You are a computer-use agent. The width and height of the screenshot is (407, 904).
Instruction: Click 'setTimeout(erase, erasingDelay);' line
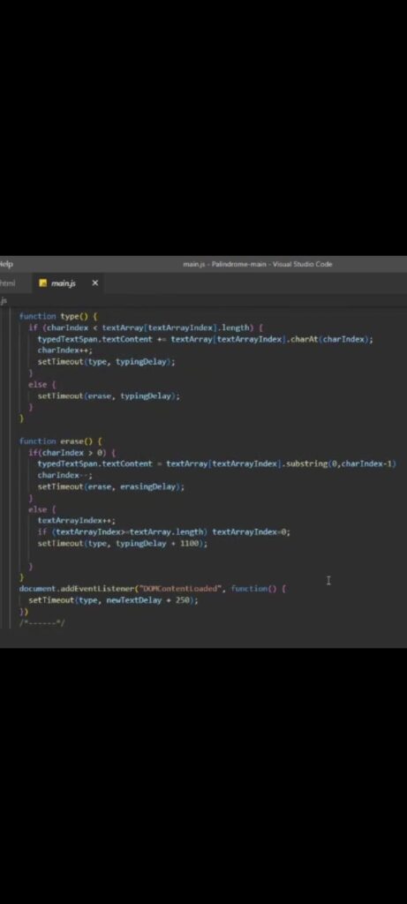click(x=110, y=486)
